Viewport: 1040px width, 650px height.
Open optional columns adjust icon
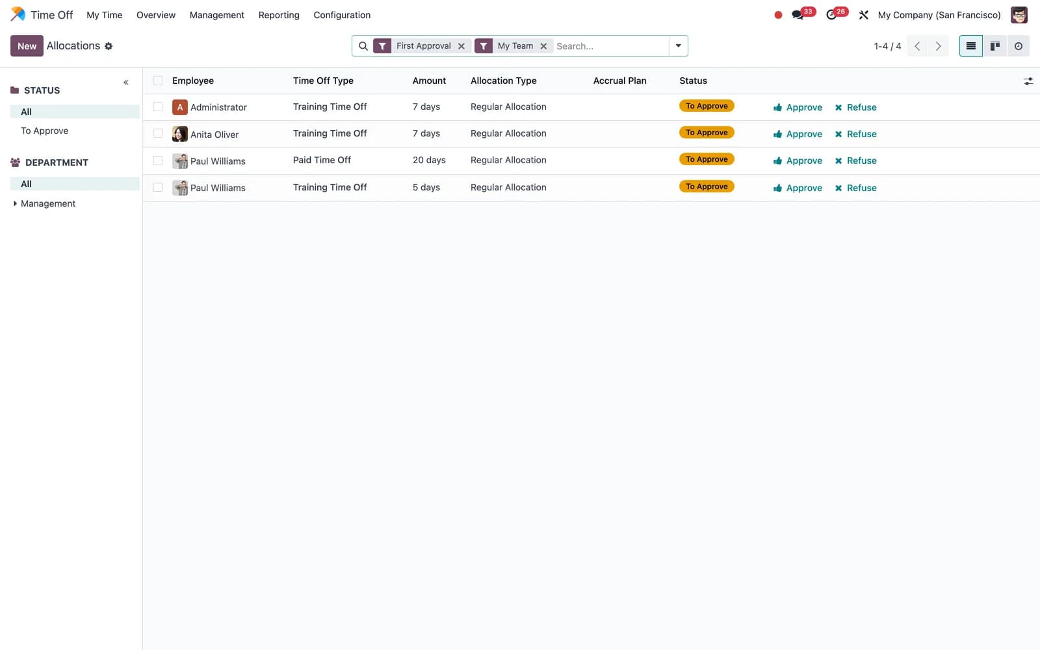[1028, 81]
